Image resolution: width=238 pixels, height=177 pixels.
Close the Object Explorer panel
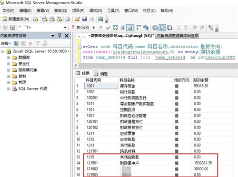coord(67,36)
